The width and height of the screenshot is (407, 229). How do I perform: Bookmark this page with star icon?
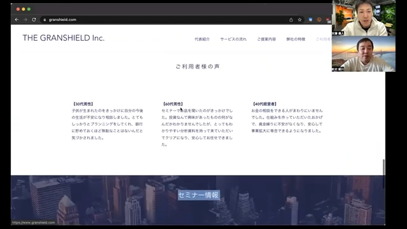point(300,20)
